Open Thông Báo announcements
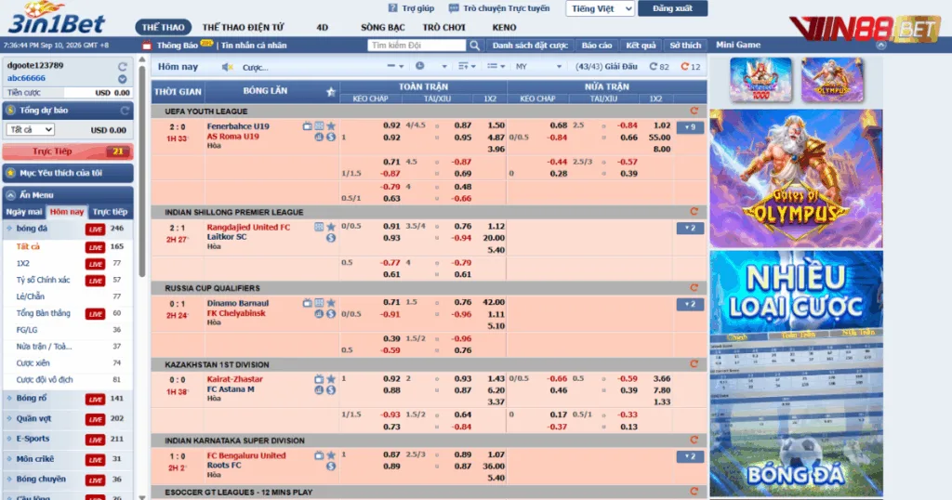The image size is (952, 500). (177, 46)
